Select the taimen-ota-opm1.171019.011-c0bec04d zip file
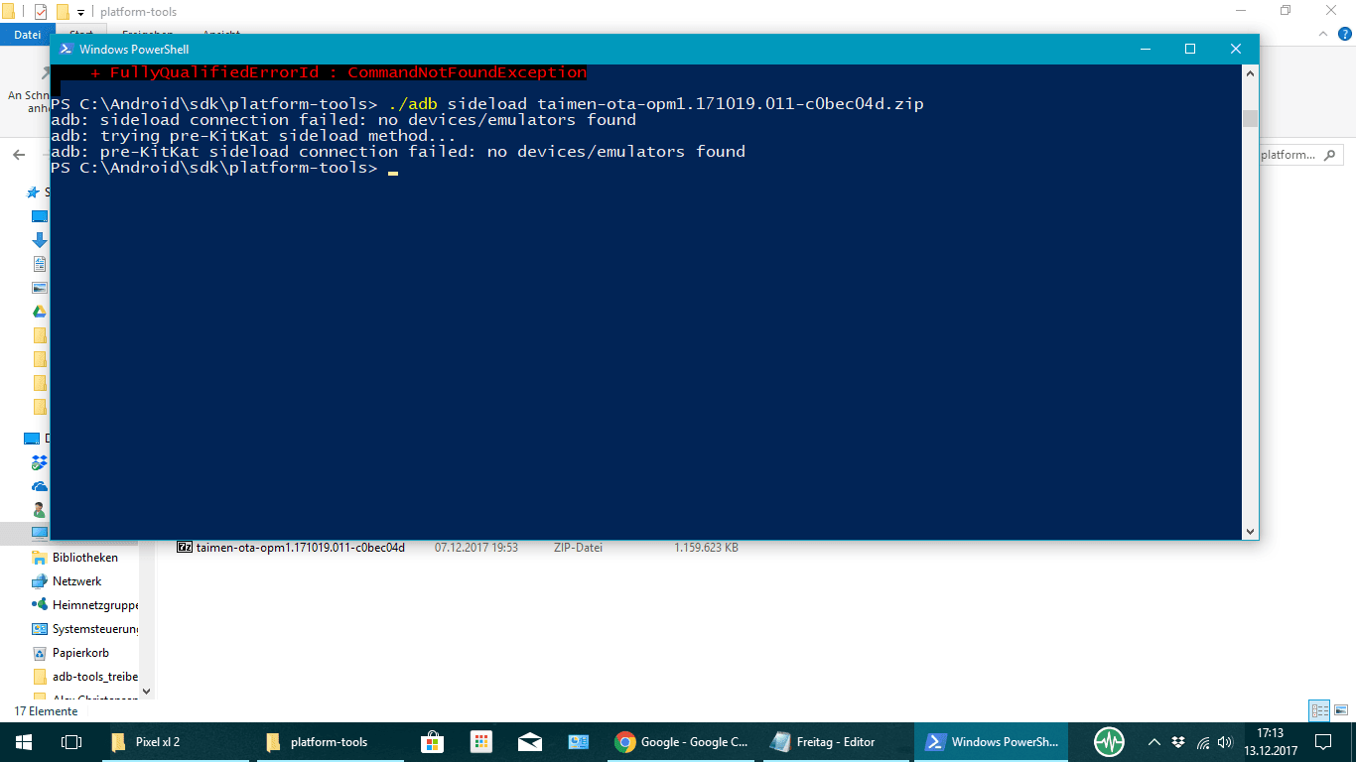 (300, 548)
